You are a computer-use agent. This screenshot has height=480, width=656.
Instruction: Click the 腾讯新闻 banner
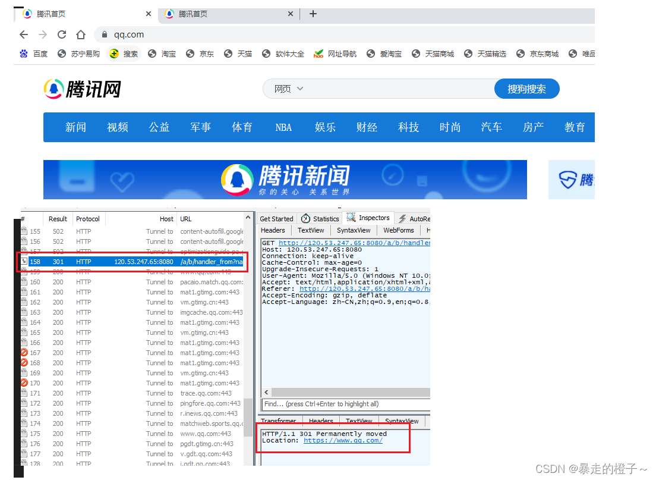[x=285, y=179]
